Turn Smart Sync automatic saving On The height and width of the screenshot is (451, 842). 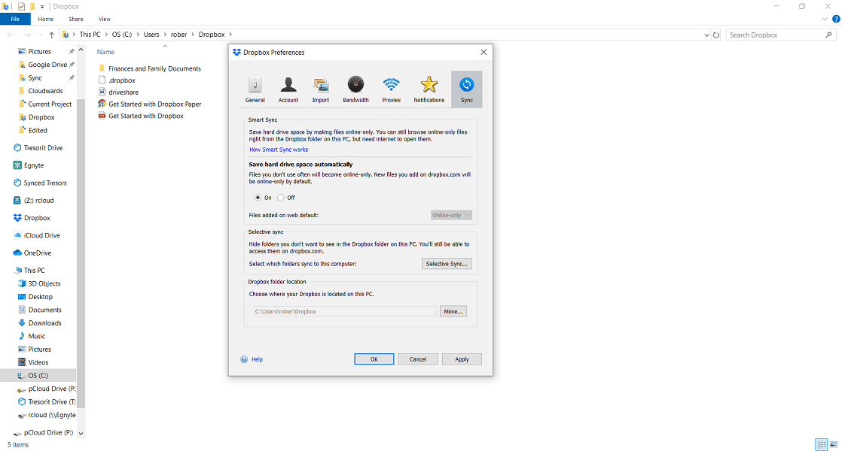(258, 198)
